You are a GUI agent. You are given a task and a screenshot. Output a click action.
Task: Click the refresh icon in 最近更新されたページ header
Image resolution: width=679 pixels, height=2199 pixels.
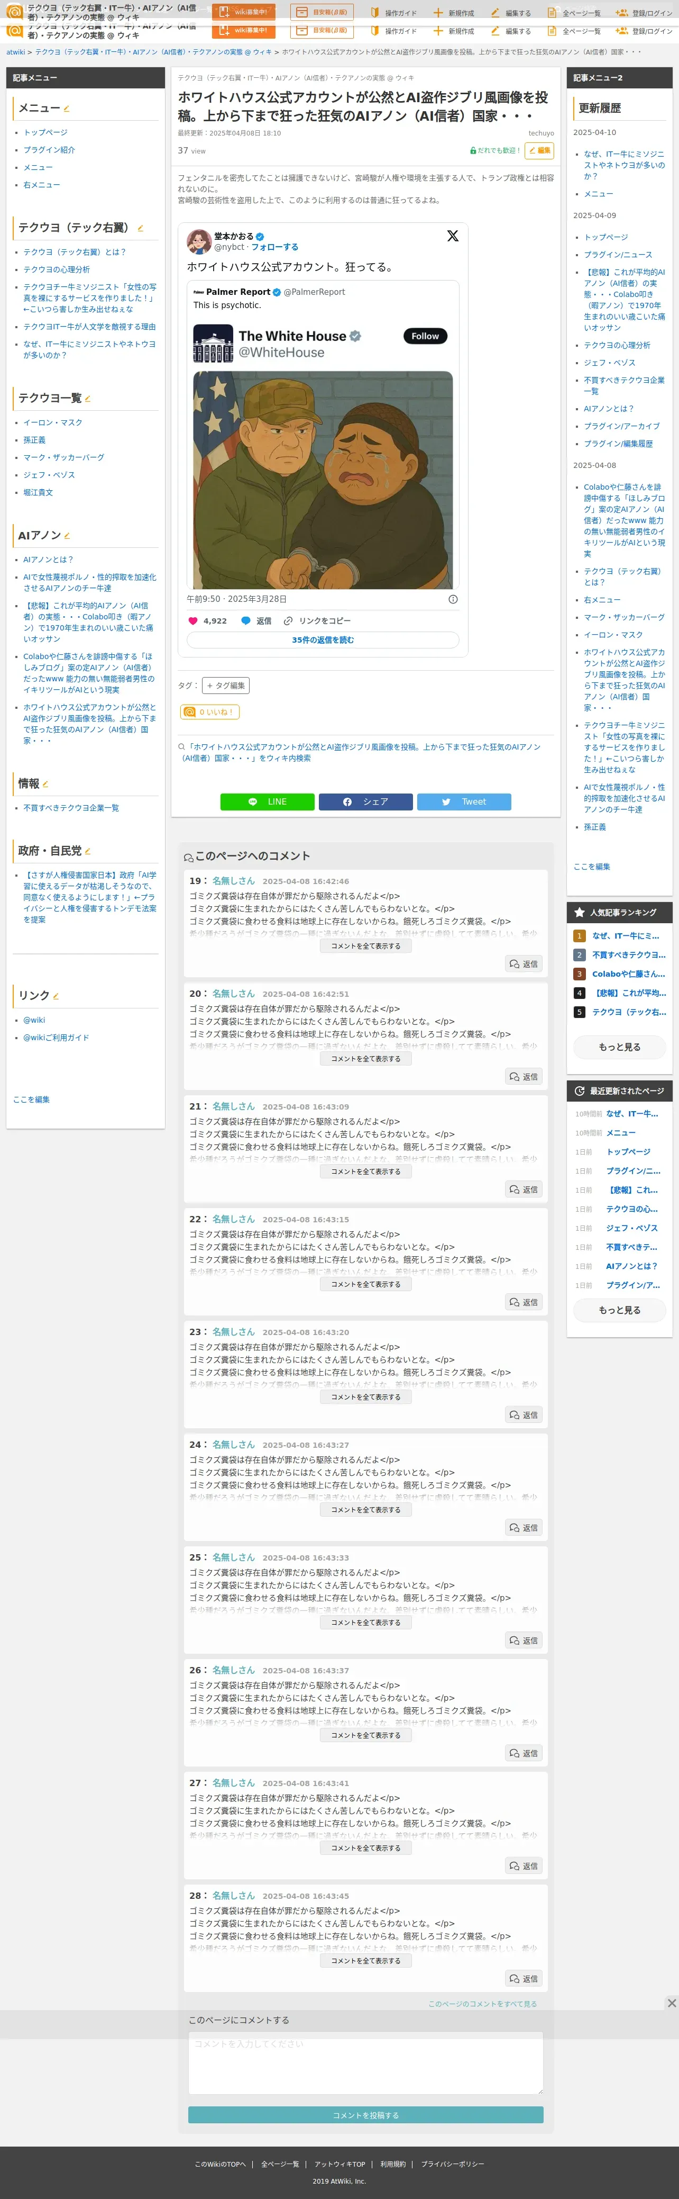[579, 1091]
